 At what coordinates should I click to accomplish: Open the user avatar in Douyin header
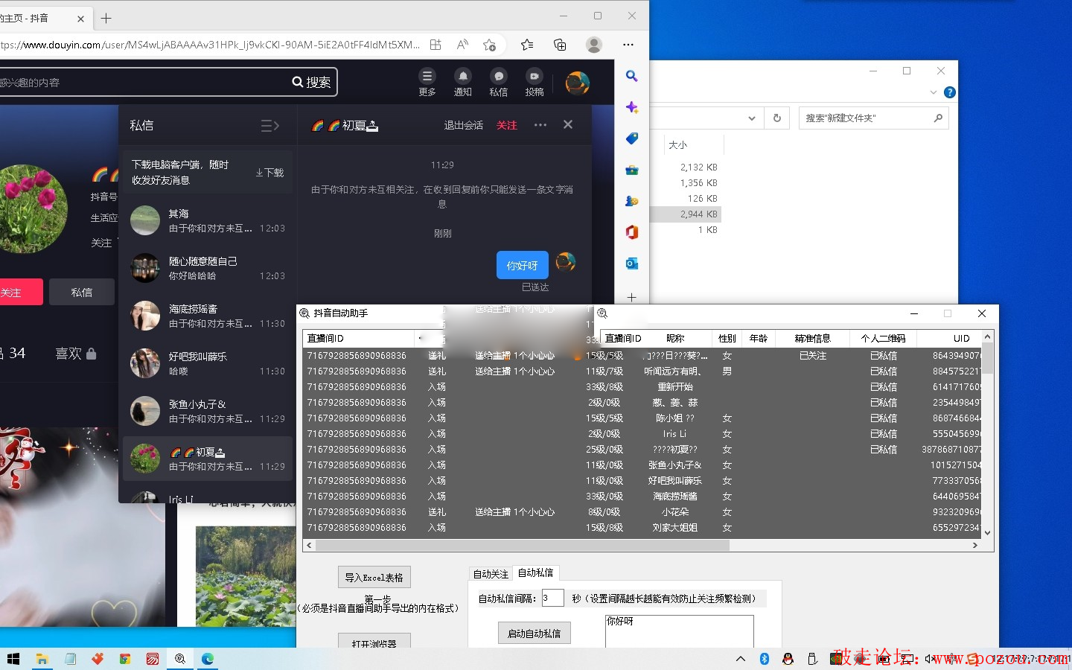click(577, 83)
